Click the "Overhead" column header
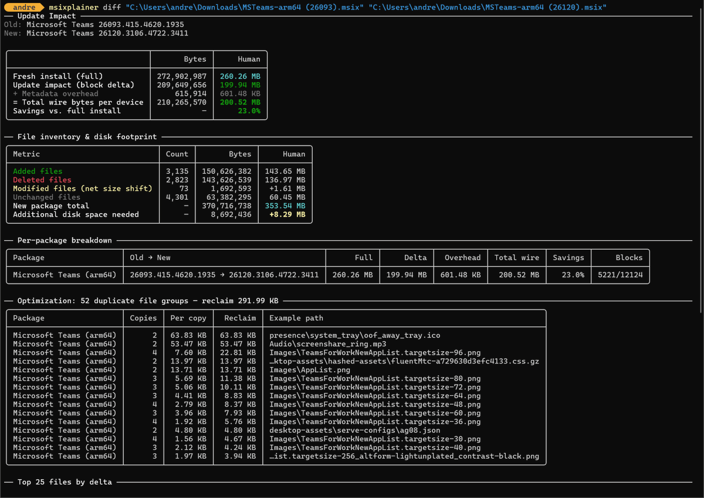704x498 pixels. pyautogui.click(x=462, y=257)
